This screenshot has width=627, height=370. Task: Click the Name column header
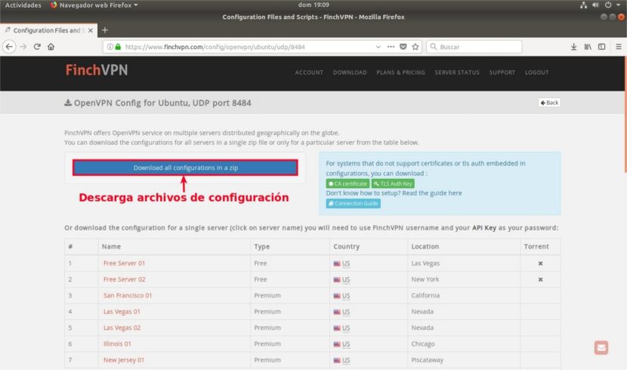pos(111,246)
